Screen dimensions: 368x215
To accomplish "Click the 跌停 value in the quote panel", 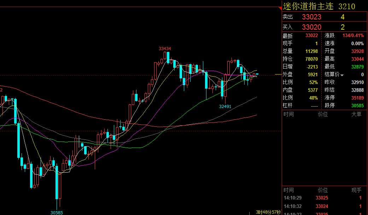I will [357, 106].
